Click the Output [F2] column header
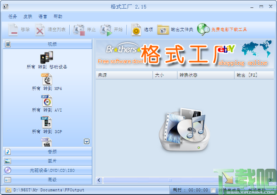This screenshot has width=277, height=195. click(x=254, y=75)
